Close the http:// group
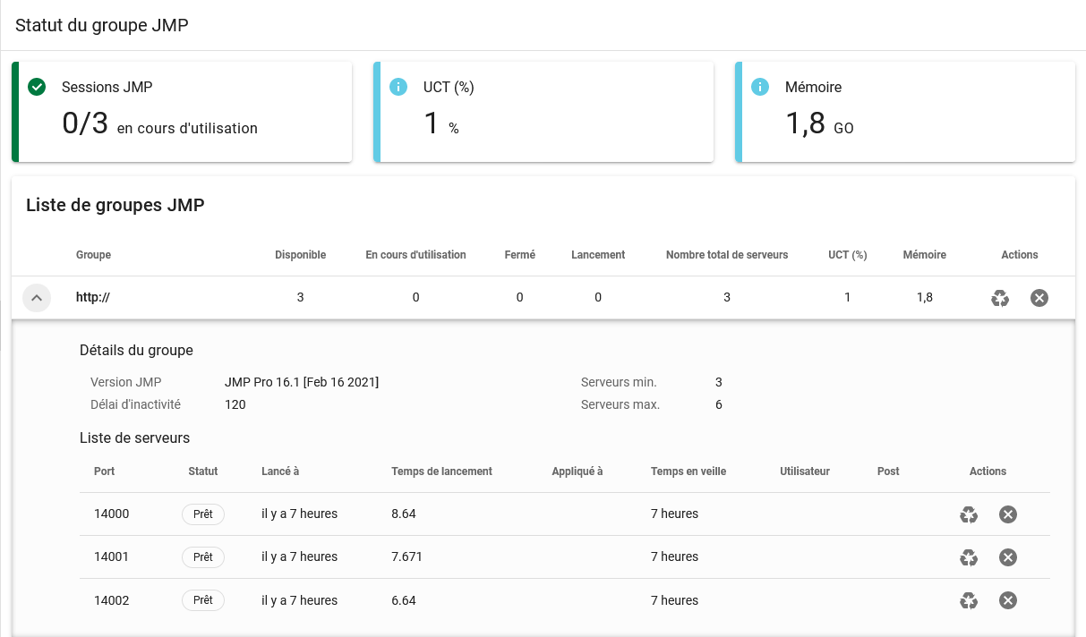The width and height of the screenshot is (1086, 637). pos(1039,298)
